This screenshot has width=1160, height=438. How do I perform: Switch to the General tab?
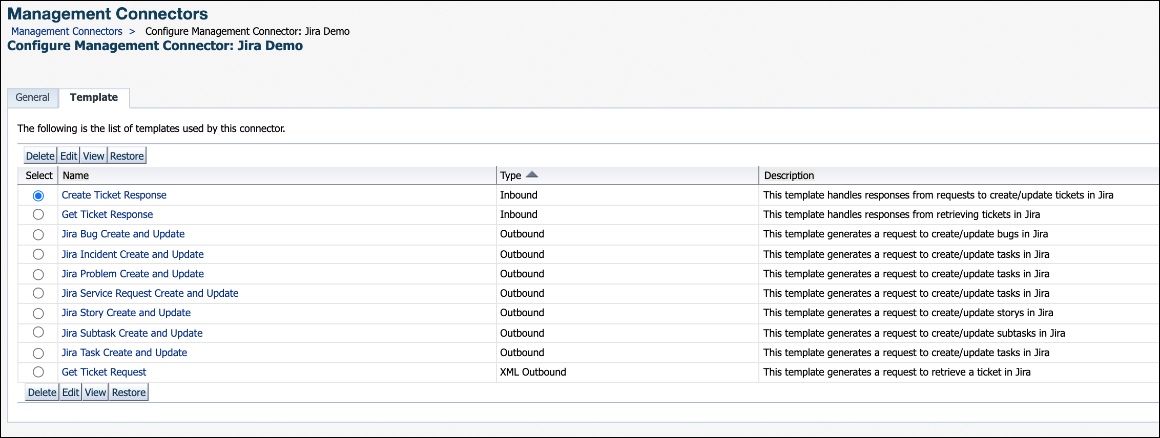point(33,97)
